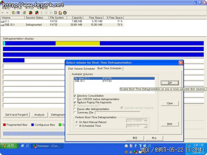Open the report document toolbar icon
The height and width of the screenshot is (155, 207).
(55, 13)
